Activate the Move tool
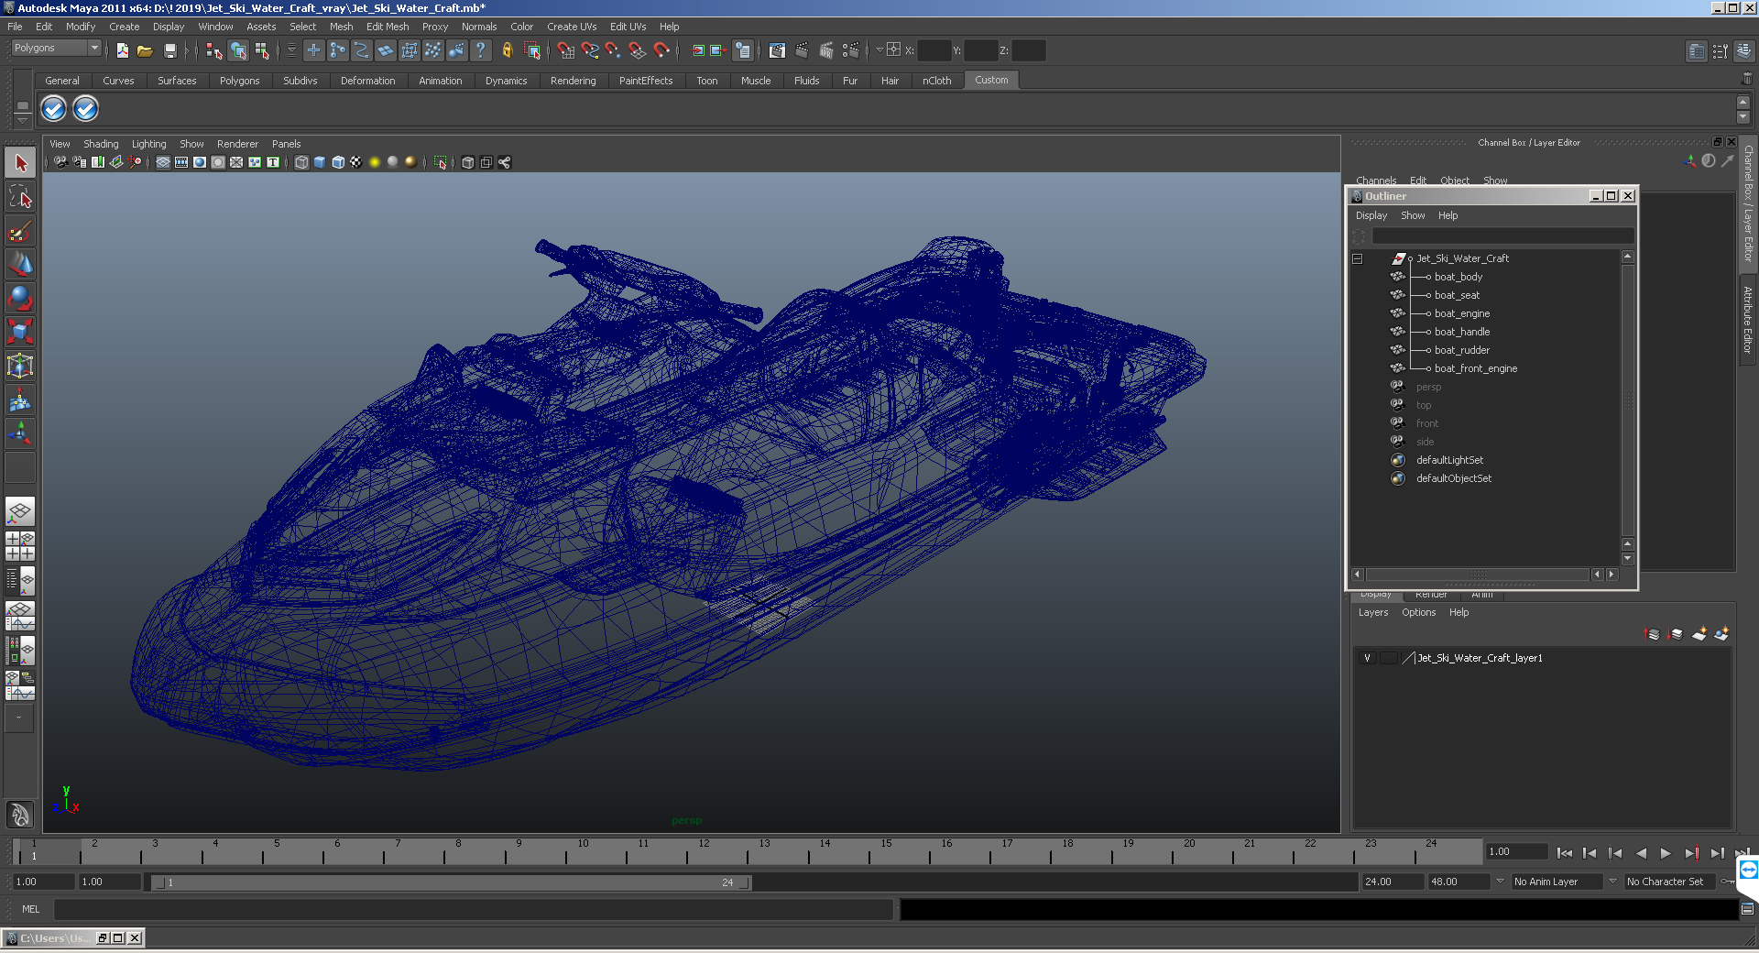1759x953 pixels. click(x=20, y=264)
